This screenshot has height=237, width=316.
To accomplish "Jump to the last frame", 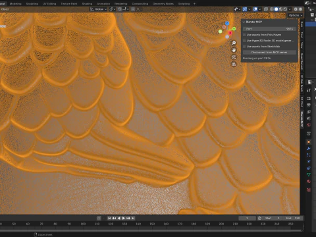I will click(133, 218).
